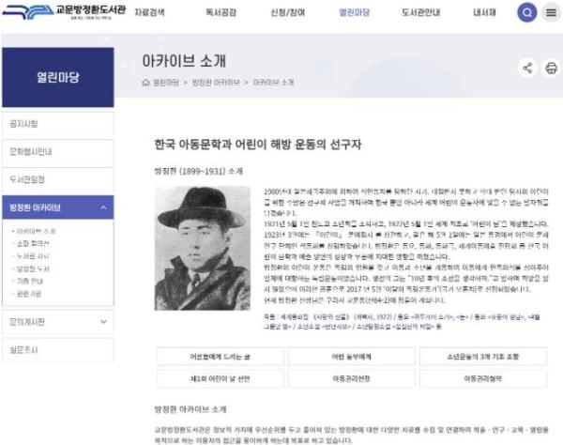The width and height of the screenshot is (563, 445).
Task: Open 문화행사안내 sidebar item
Action: (x=58, y=151)
